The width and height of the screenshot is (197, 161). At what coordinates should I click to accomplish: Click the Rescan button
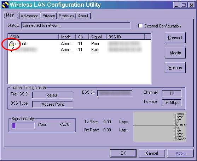[175, 68]
